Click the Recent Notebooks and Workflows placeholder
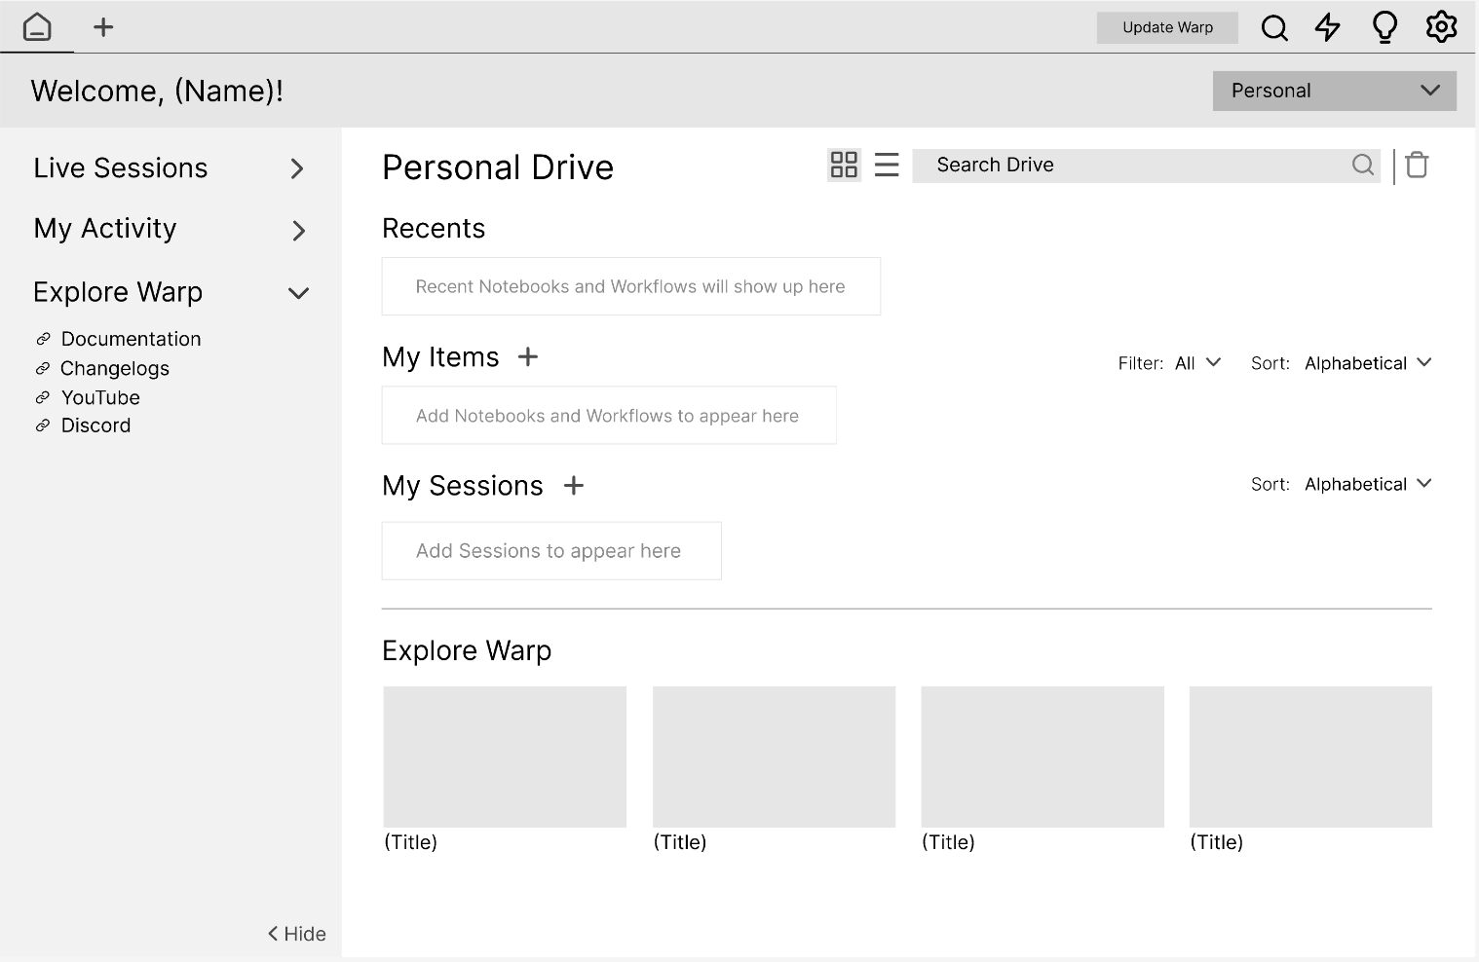 pyautogui.click(x=631, y=286)
